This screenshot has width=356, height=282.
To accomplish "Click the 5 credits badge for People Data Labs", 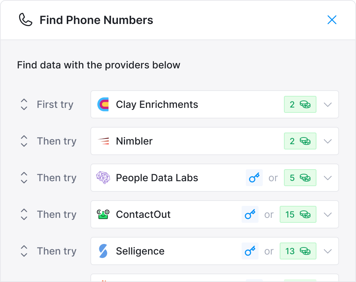I will pos(300,178).
